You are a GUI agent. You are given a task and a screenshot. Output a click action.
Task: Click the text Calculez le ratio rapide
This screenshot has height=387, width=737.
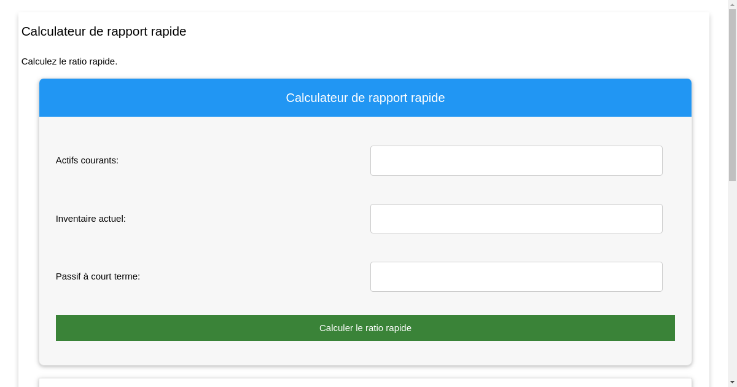click(69, 61)
